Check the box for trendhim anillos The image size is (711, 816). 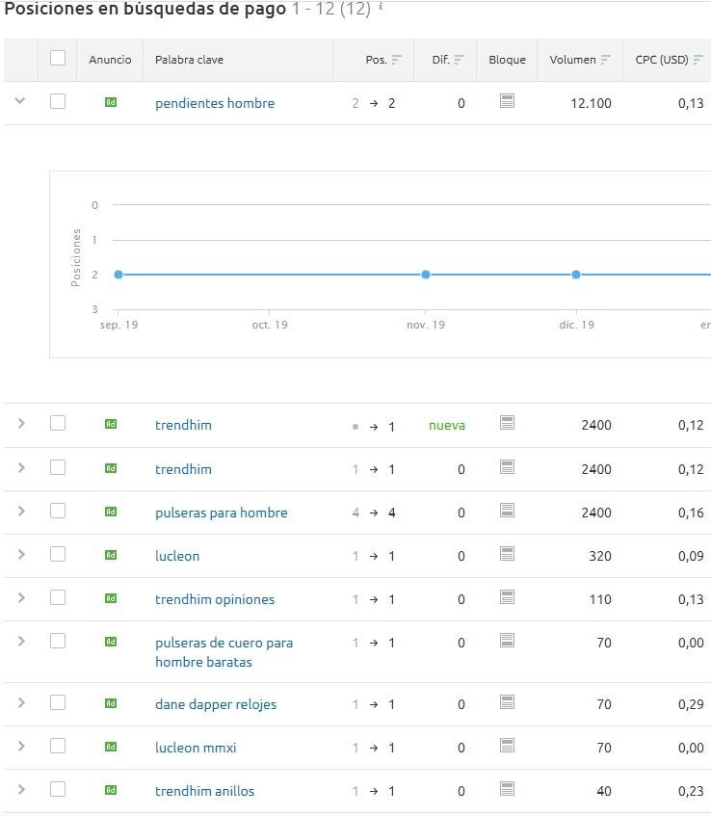(x=58, y=789)
